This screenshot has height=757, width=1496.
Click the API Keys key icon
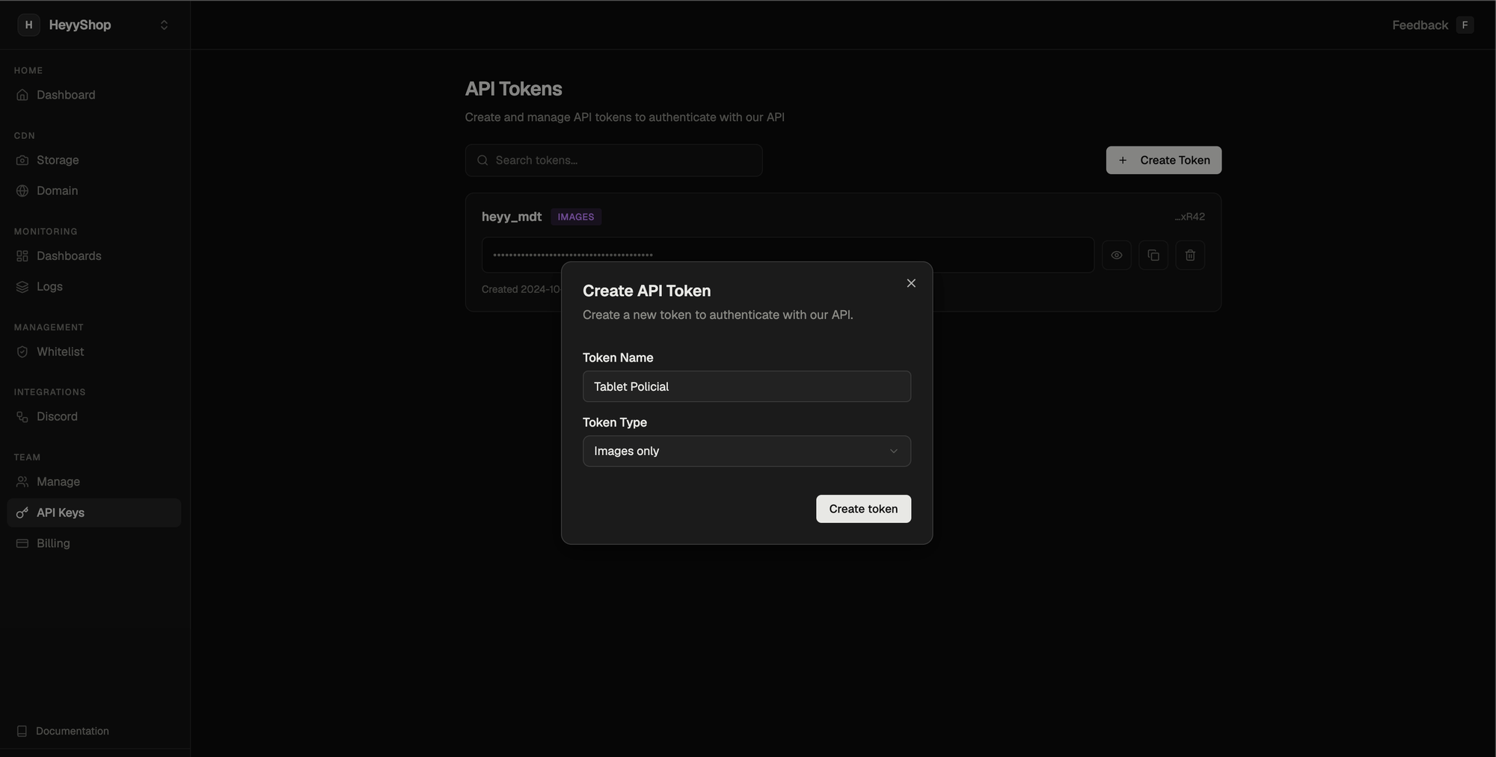[22, 513]
